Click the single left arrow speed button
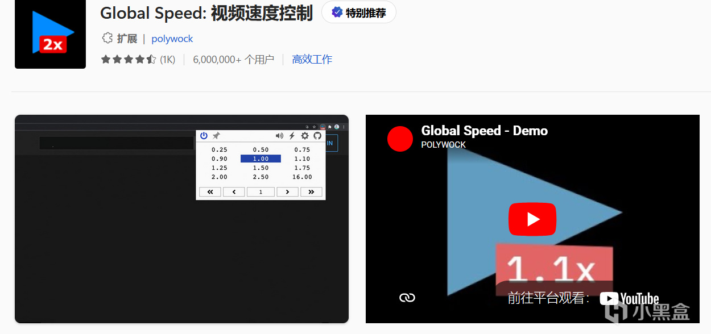The width and height of the screenshot is (711, 334). [234, 192]
